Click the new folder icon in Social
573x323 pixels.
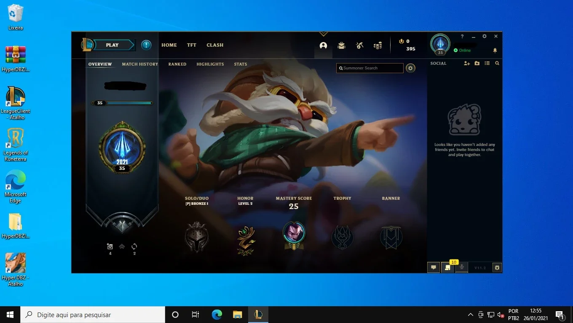tap(477, 64)
